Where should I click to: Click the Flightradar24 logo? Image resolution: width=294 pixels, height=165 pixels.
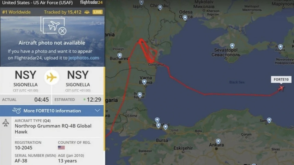tap(91, 2)
